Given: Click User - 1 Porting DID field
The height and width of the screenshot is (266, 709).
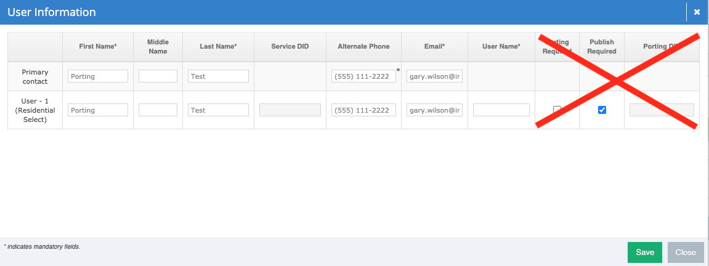Looking at the screenshot, I should point(662,110).
